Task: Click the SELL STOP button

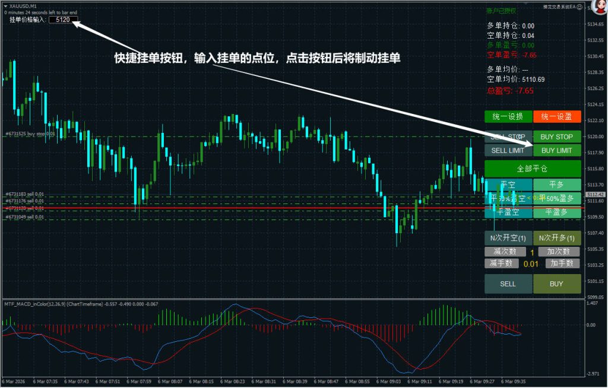Action: (508, 137)
